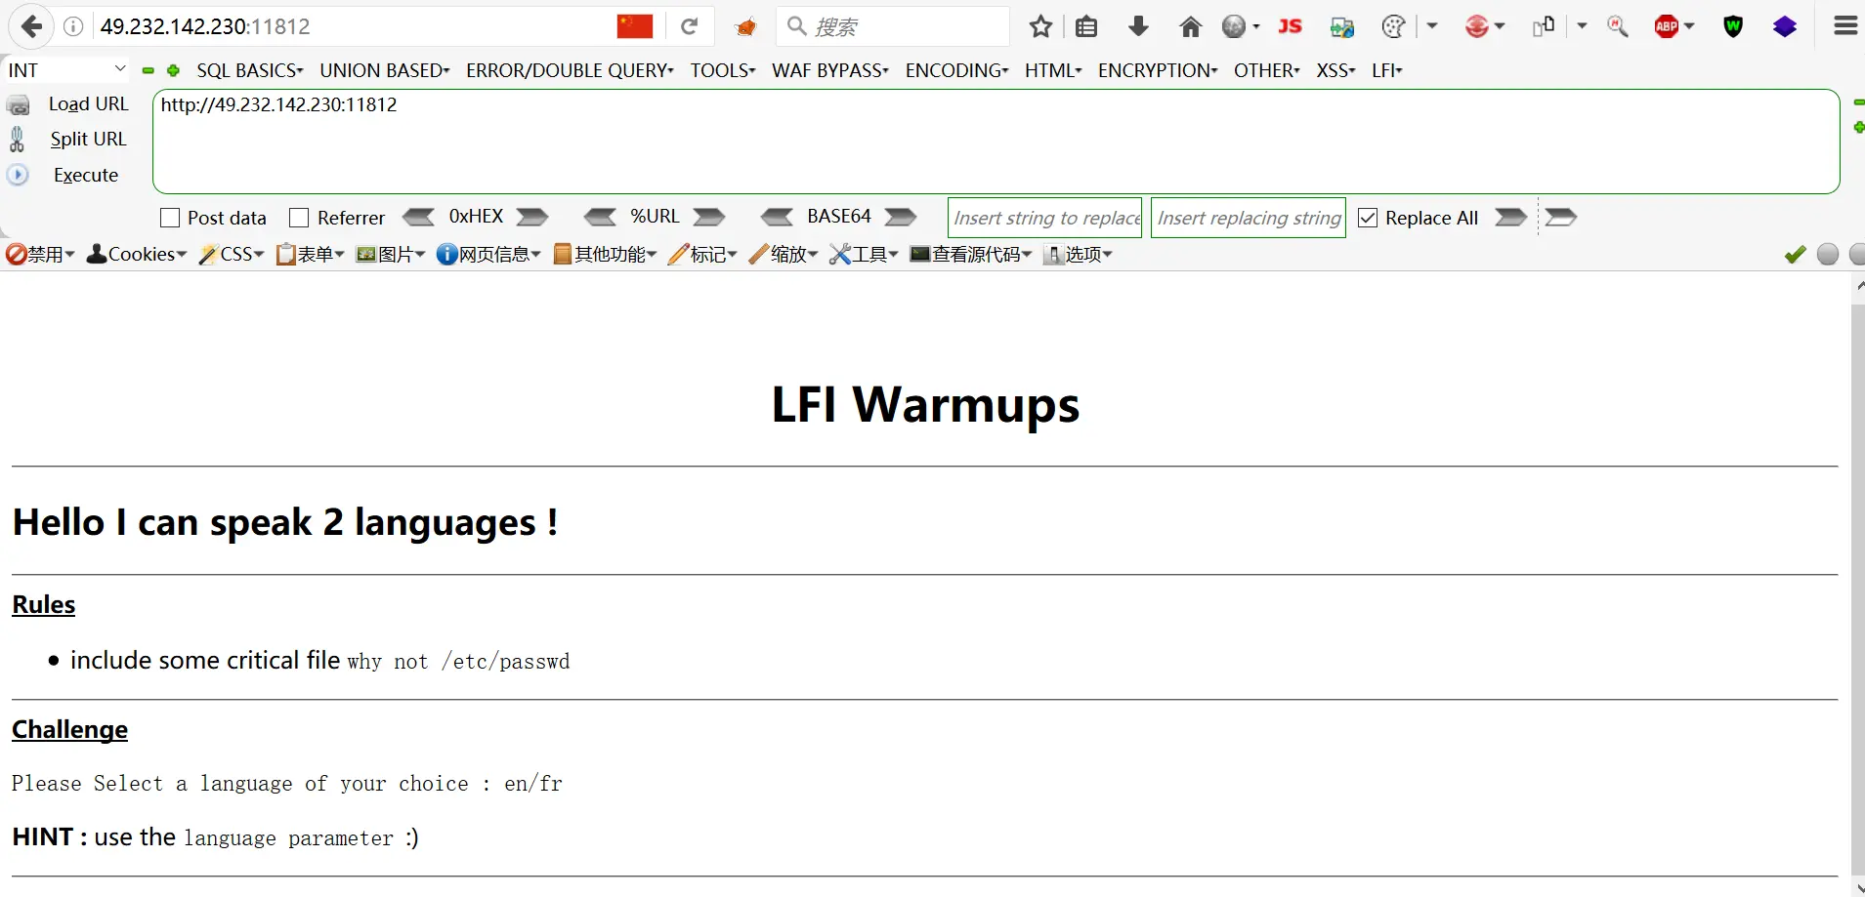Enable the Referrer checkbox
The image size is (1865, 897).
300,218
